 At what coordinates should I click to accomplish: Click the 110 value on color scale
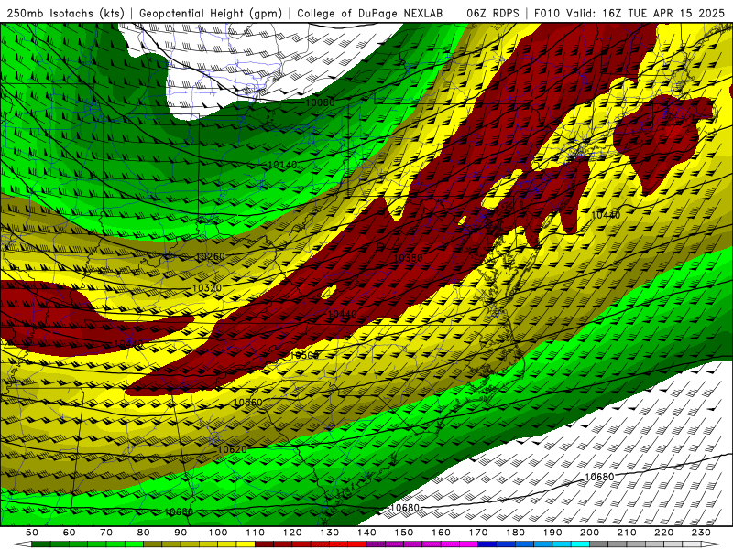point(256,533)
